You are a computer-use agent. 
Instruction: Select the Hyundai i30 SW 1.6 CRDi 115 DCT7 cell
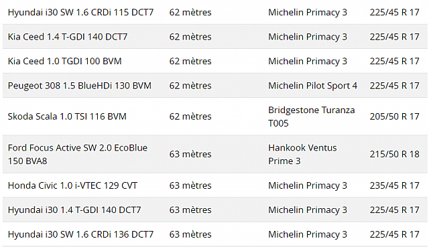coord(80,12)
